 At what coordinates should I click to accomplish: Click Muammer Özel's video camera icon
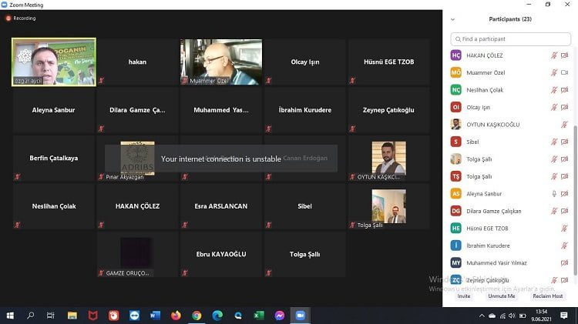pyautogui.click(x=564, y=72)
